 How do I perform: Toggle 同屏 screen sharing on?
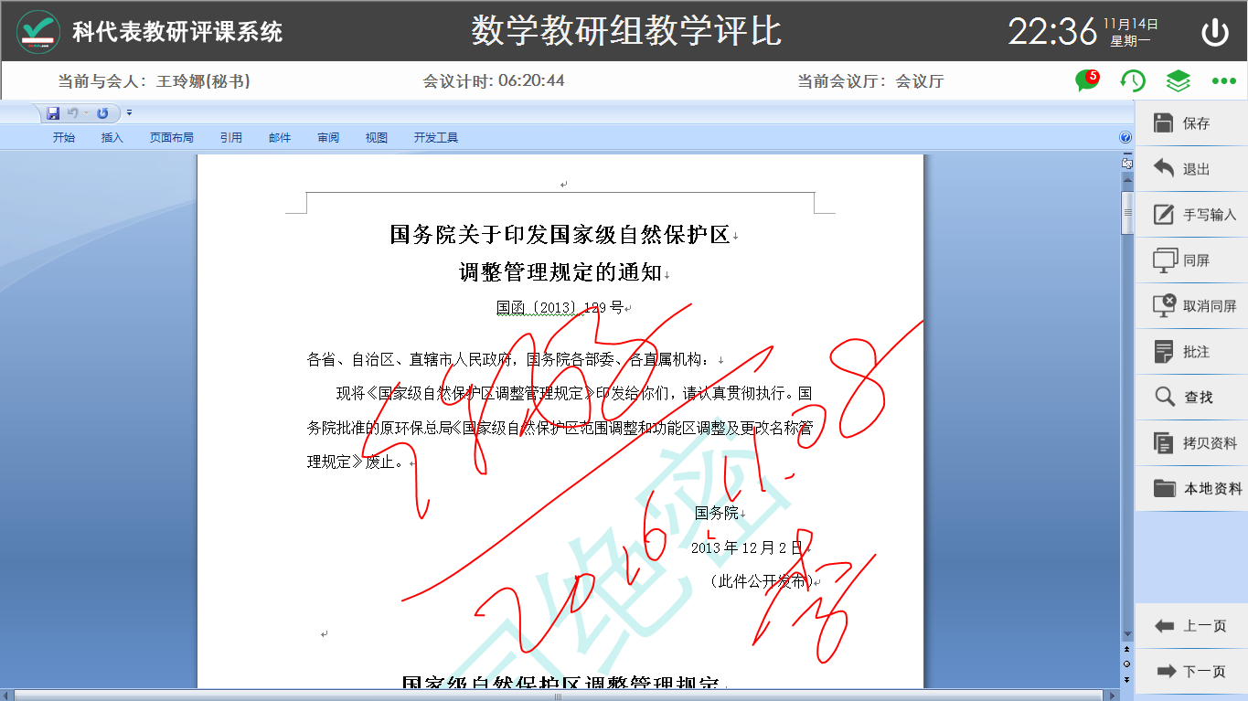[x=1191, y=260]
